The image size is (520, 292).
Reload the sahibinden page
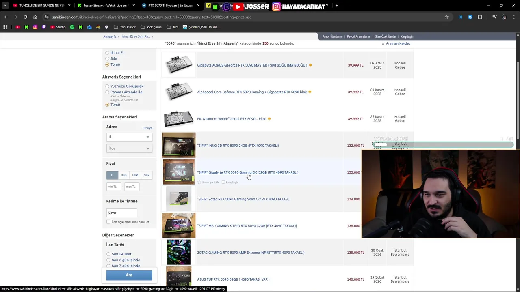pos(25,17)
